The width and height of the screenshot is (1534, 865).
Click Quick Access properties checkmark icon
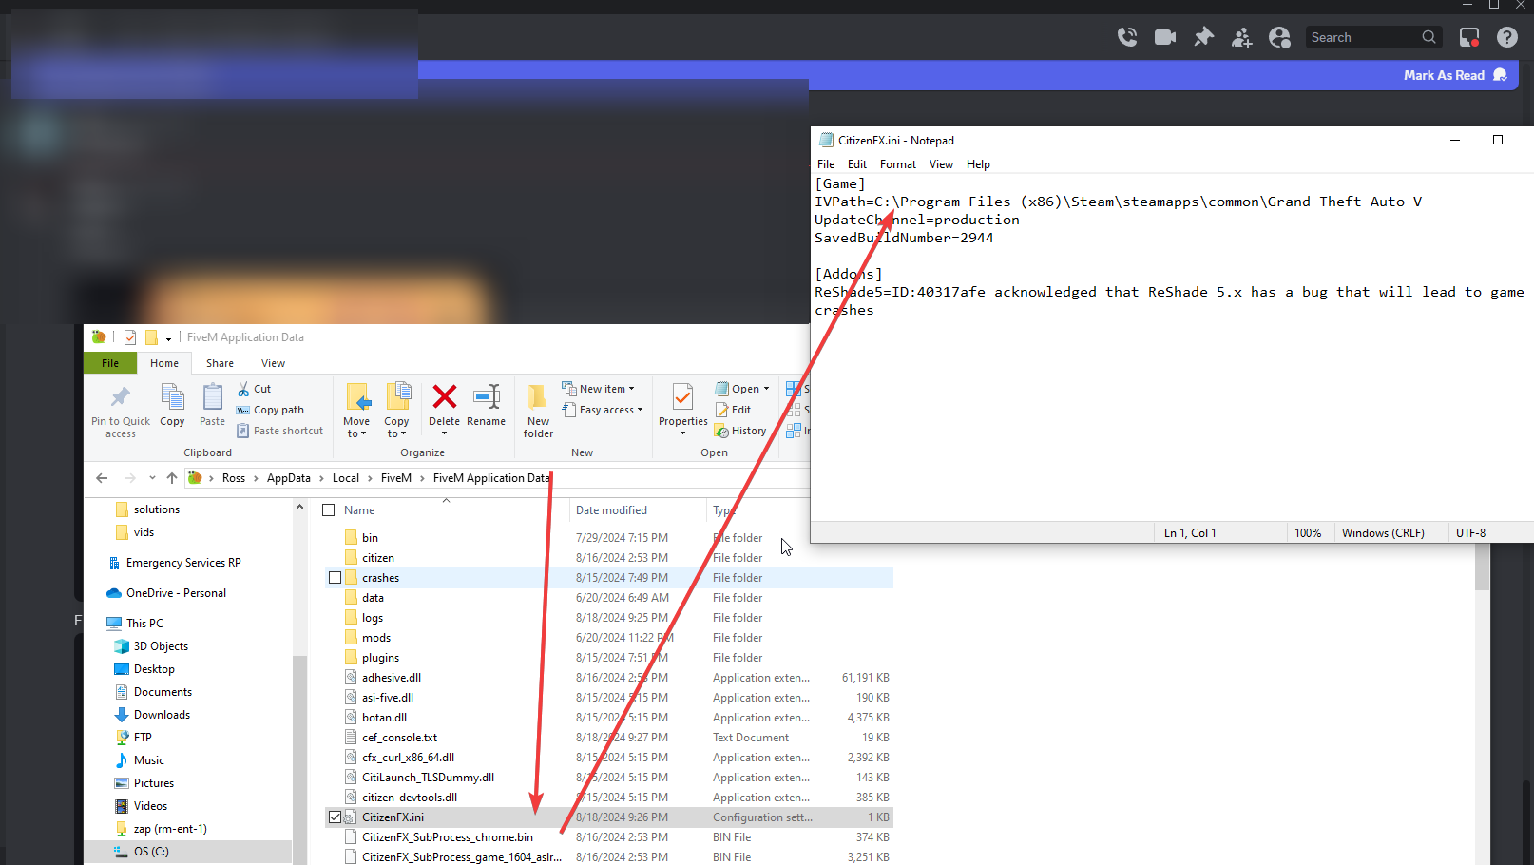click(x=130, y=337)
